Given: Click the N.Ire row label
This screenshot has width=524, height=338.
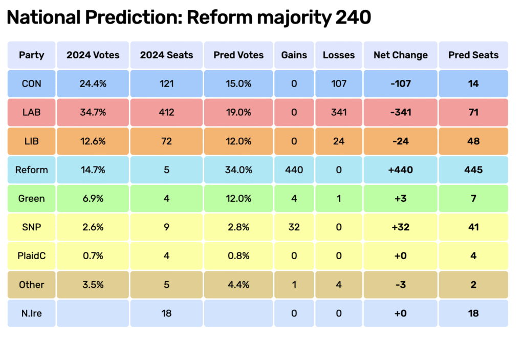Looking at the screenshot, I should pyautogui.click(x=32, y=313).
